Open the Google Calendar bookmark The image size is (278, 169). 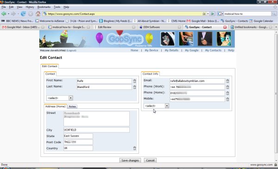click(261, 21)
